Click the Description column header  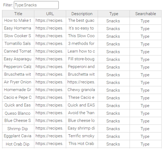[82, 14]
